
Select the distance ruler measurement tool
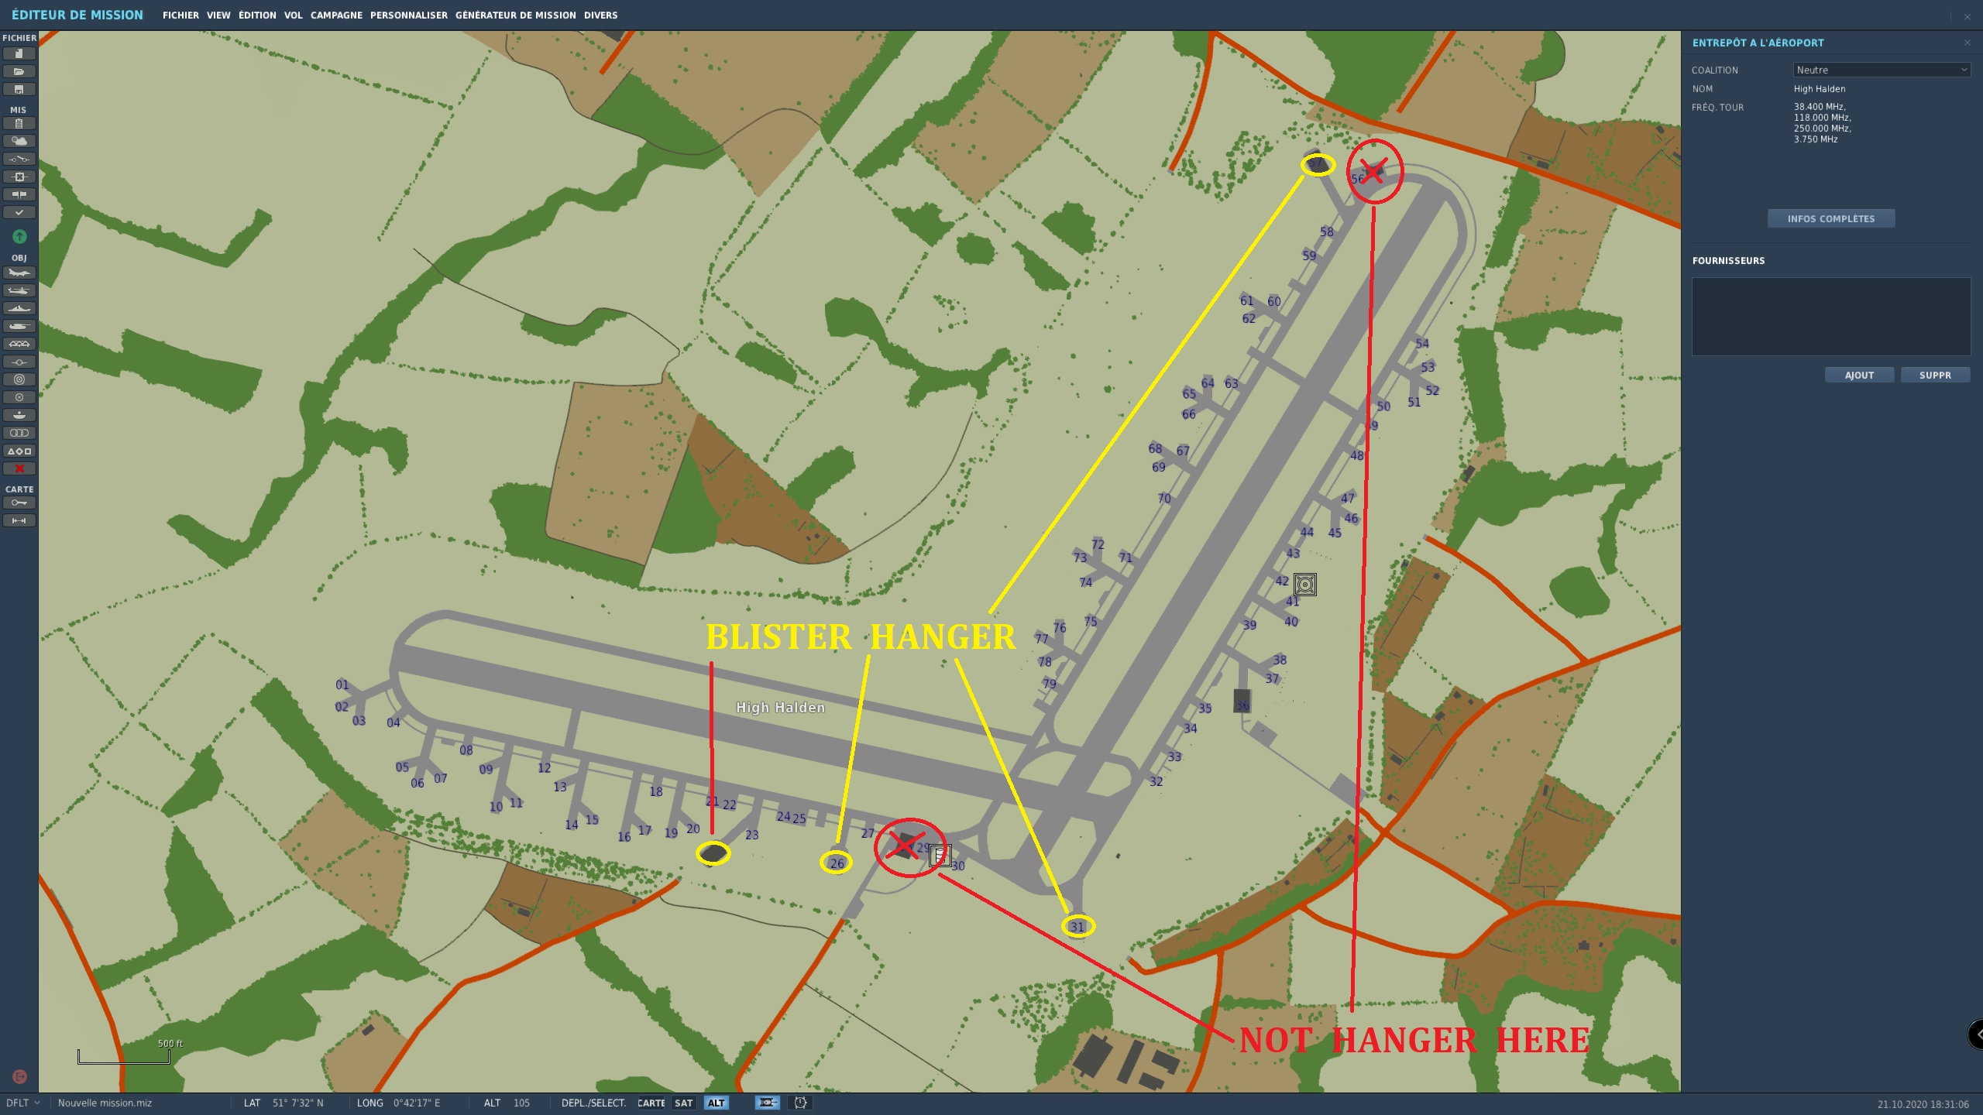pos(19,520)
